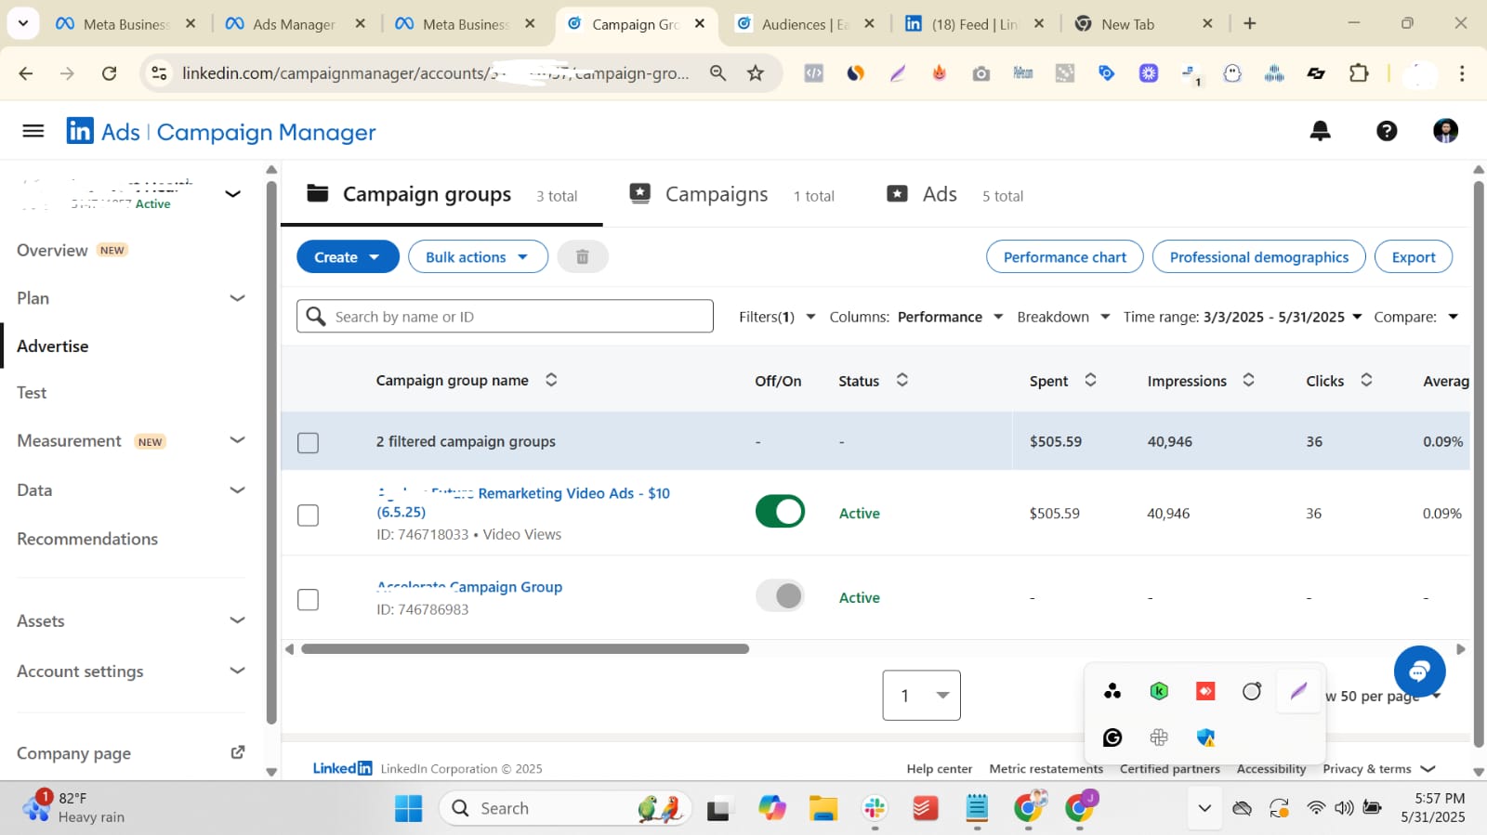Open the Create dropdown
The height and width of the screenshot is (835, 1487).
pos(348,256)
